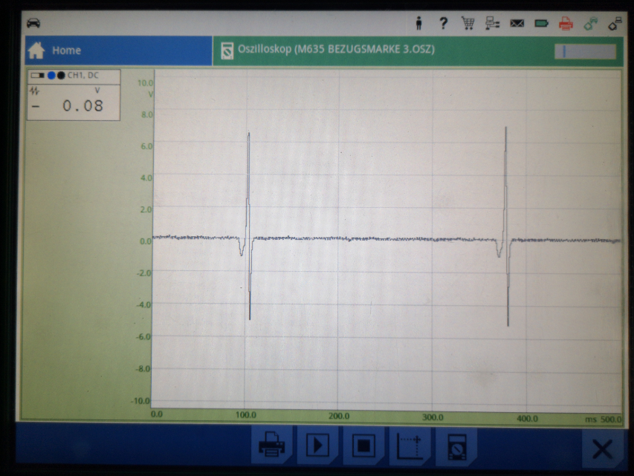Click the red printer icon
Screen dimensions: 634x476
tap(566, 24)
